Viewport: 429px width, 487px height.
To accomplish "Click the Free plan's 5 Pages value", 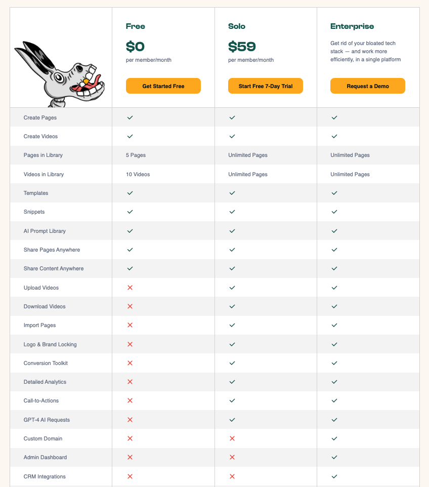I will click(x=136, y=155).
